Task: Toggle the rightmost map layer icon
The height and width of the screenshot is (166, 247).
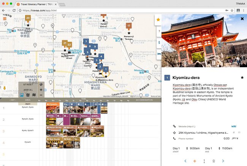Action: coord(34,95)
